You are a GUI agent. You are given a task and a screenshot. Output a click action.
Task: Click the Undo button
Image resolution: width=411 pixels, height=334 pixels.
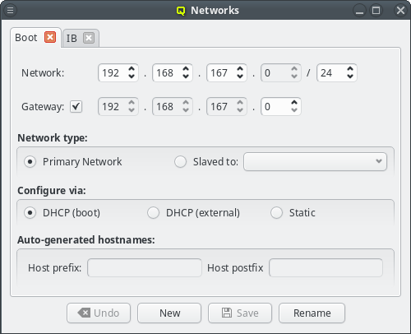(99, 313)
